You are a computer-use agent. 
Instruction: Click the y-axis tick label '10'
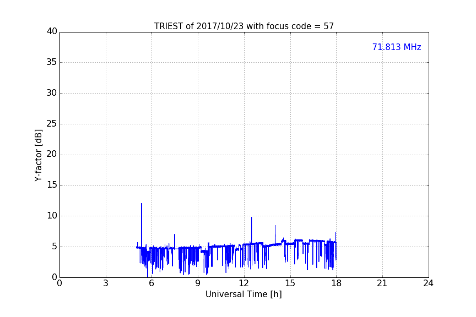pyautogui.click(x=52, y=215)
